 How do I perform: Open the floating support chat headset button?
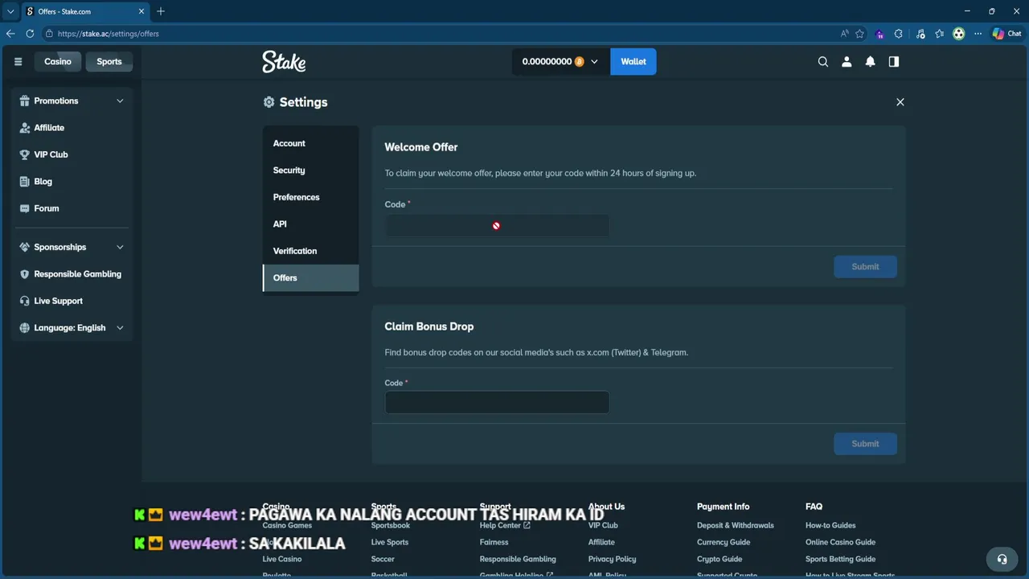pyautogui.click(x=1002, y=559)
